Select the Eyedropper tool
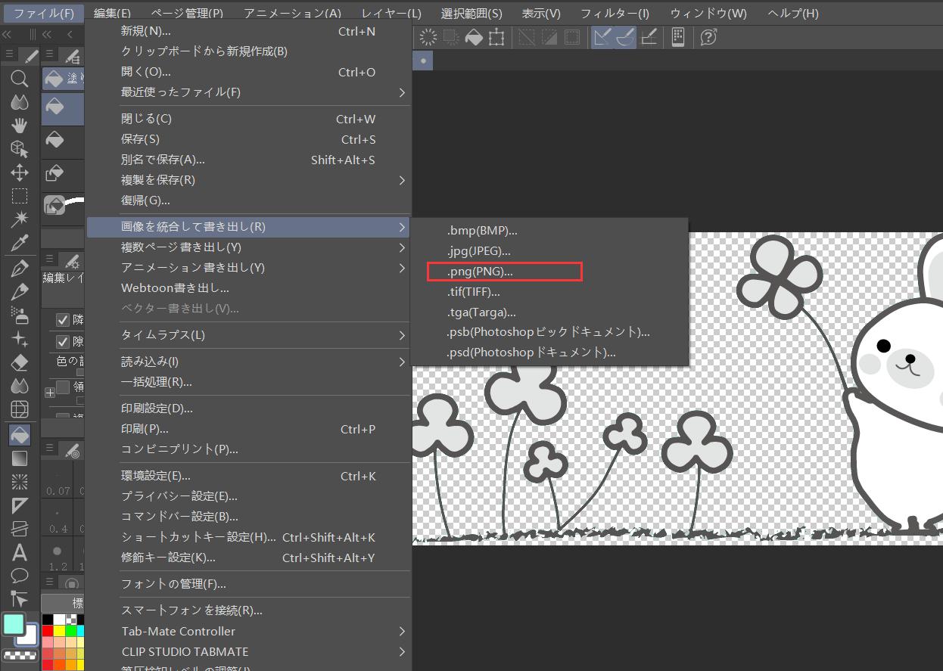This screenshot has width=943, height=671. 20,244
